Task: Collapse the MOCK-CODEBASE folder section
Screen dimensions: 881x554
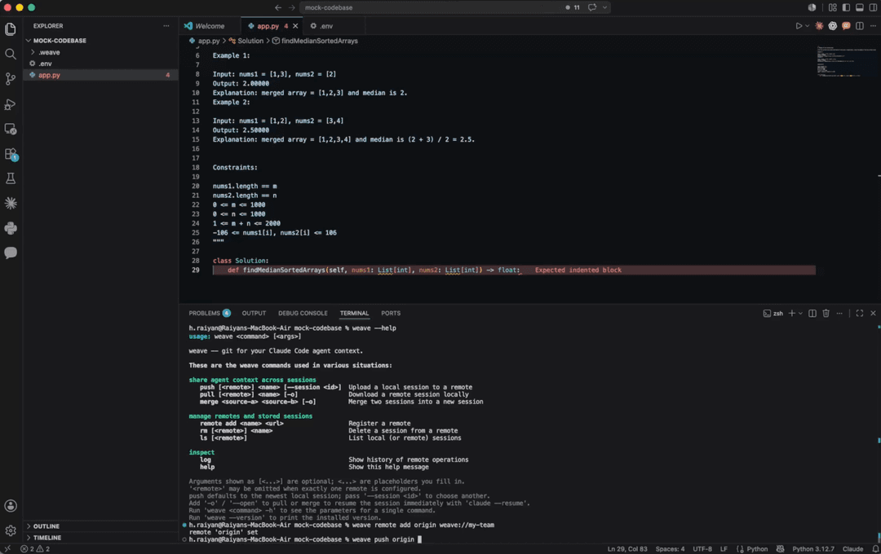Action: 59,41
